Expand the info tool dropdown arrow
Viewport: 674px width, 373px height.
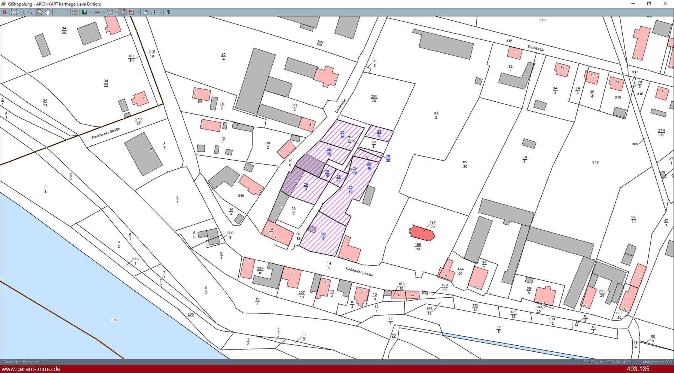point(161,12)
